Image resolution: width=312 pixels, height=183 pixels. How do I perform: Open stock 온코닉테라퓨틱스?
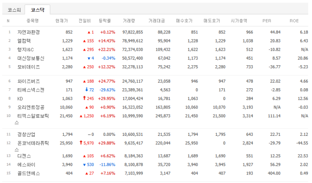[x=31, y=146]
